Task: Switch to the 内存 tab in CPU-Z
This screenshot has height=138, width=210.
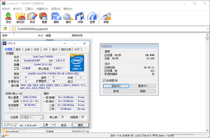Action: (36, 49)
